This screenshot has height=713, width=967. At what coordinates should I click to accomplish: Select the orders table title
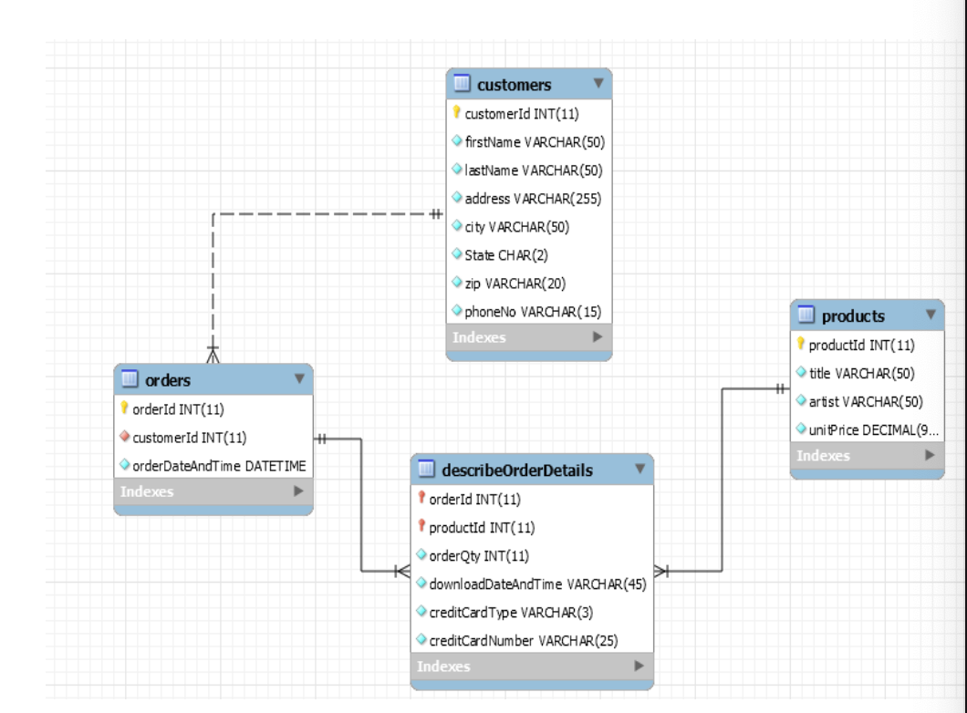[168, 380]
